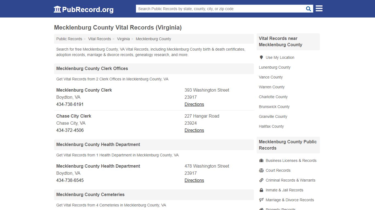
Task: Click the Criminal Records link-chain icon
Action: [261, 180]
